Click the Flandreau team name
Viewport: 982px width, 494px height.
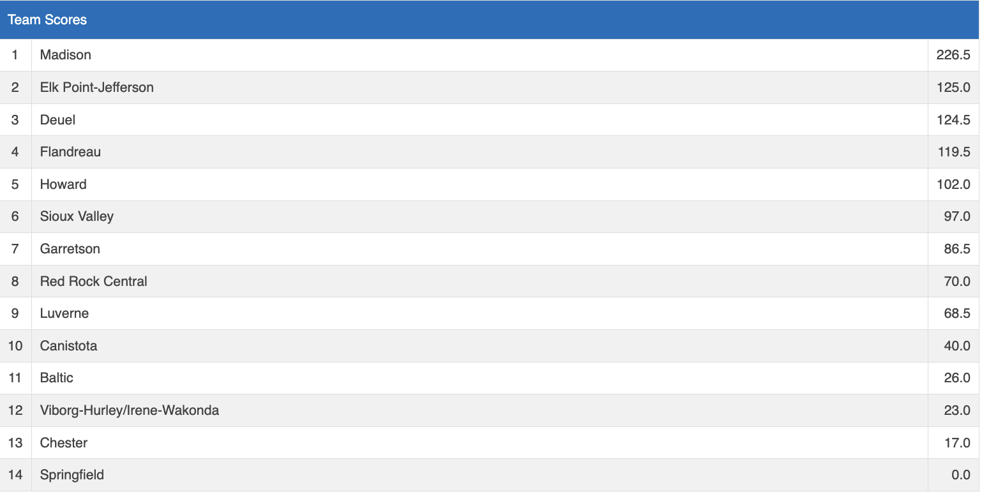70,152
